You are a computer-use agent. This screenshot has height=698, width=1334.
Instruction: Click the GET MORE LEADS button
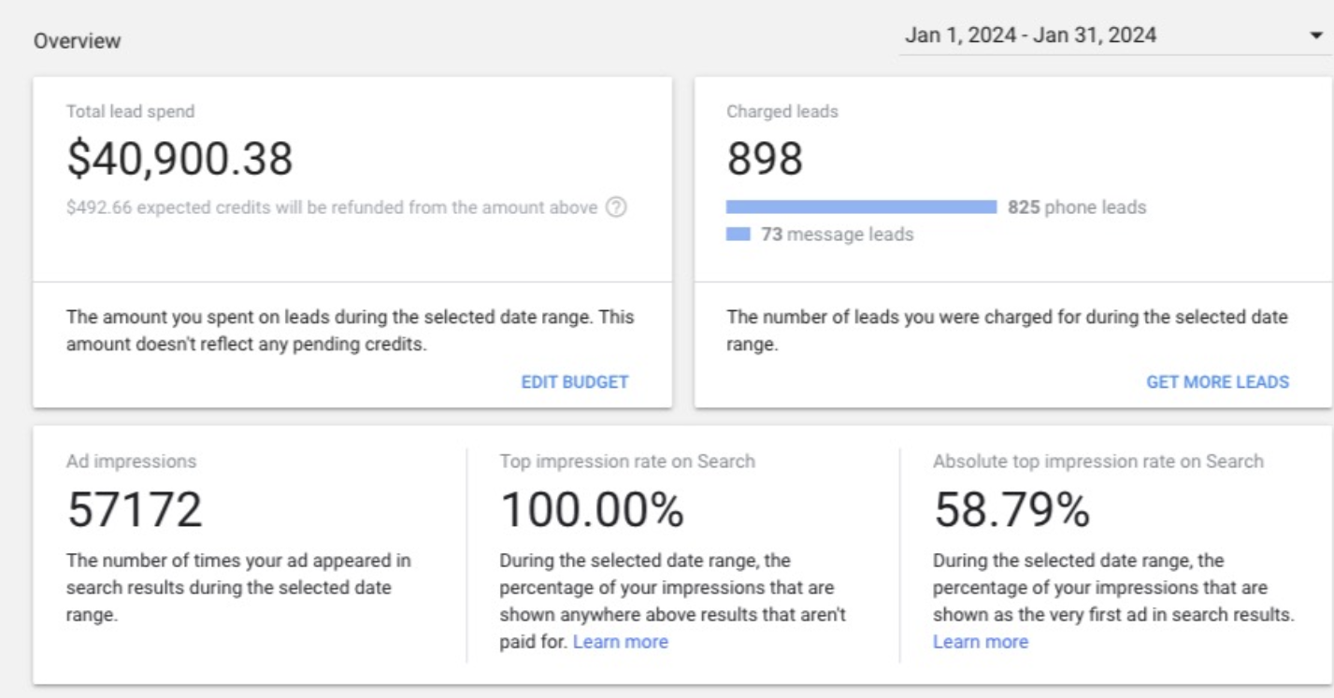(x=1217, y=381)
